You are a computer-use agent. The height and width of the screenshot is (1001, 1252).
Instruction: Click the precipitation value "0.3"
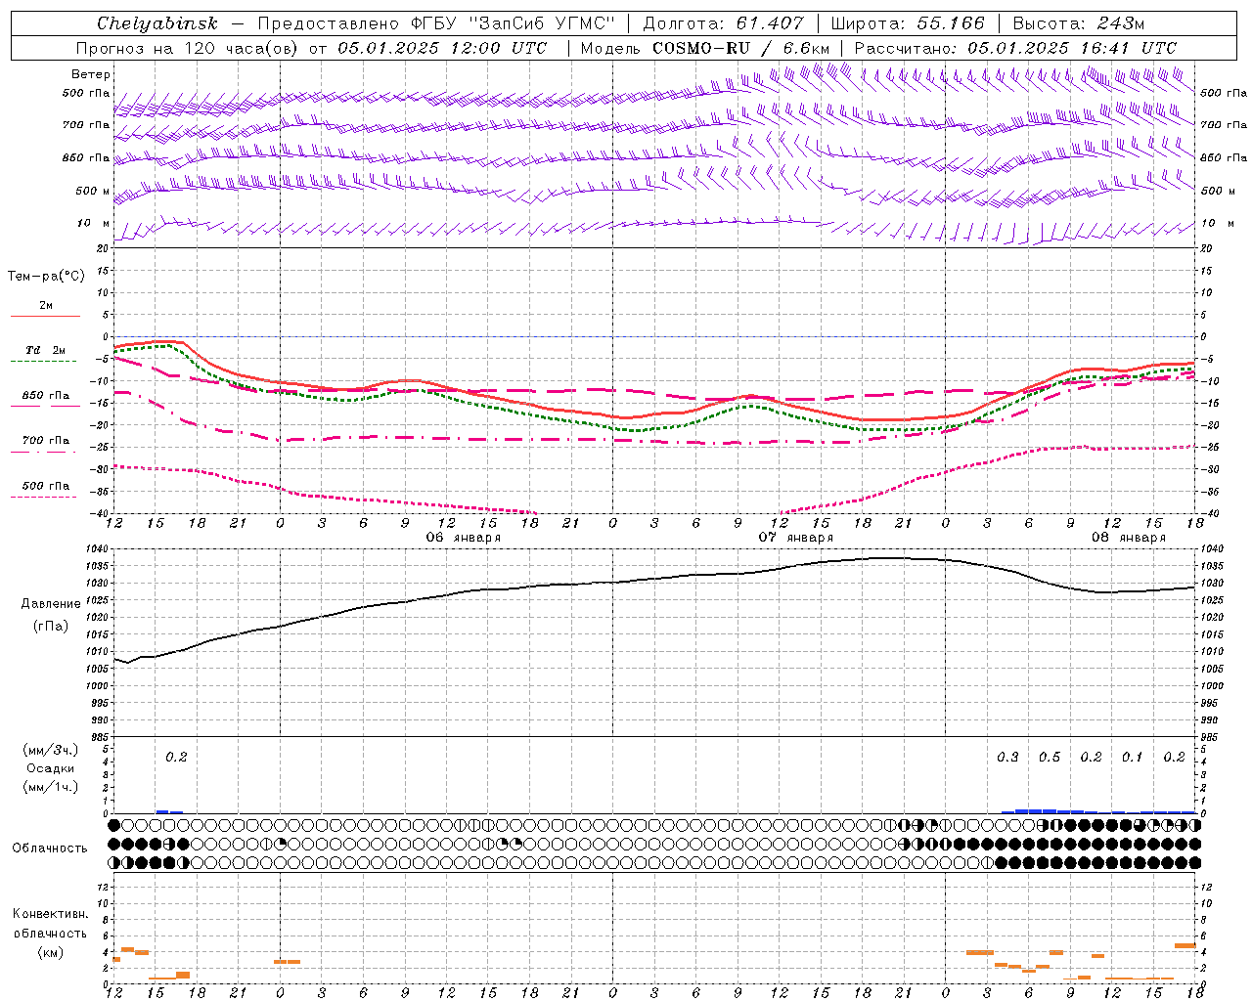point(1007,758)
